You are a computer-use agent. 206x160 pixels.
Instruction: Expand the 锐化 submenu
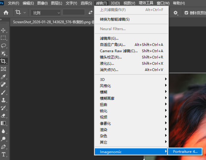[x=131, y=111]
